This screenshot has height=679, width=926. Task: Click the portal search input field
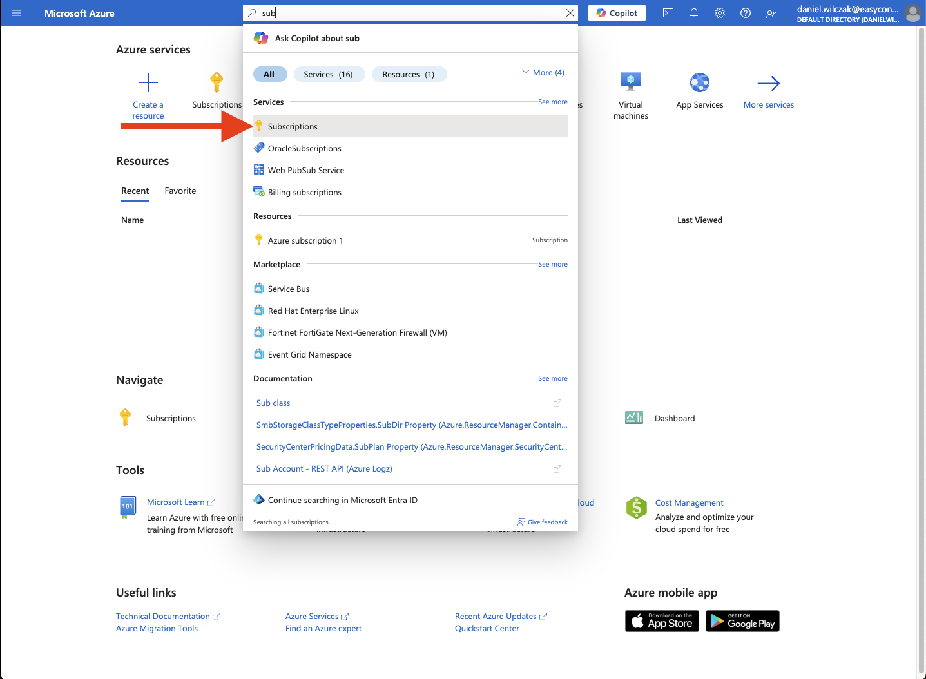click(x=410, y=13)
